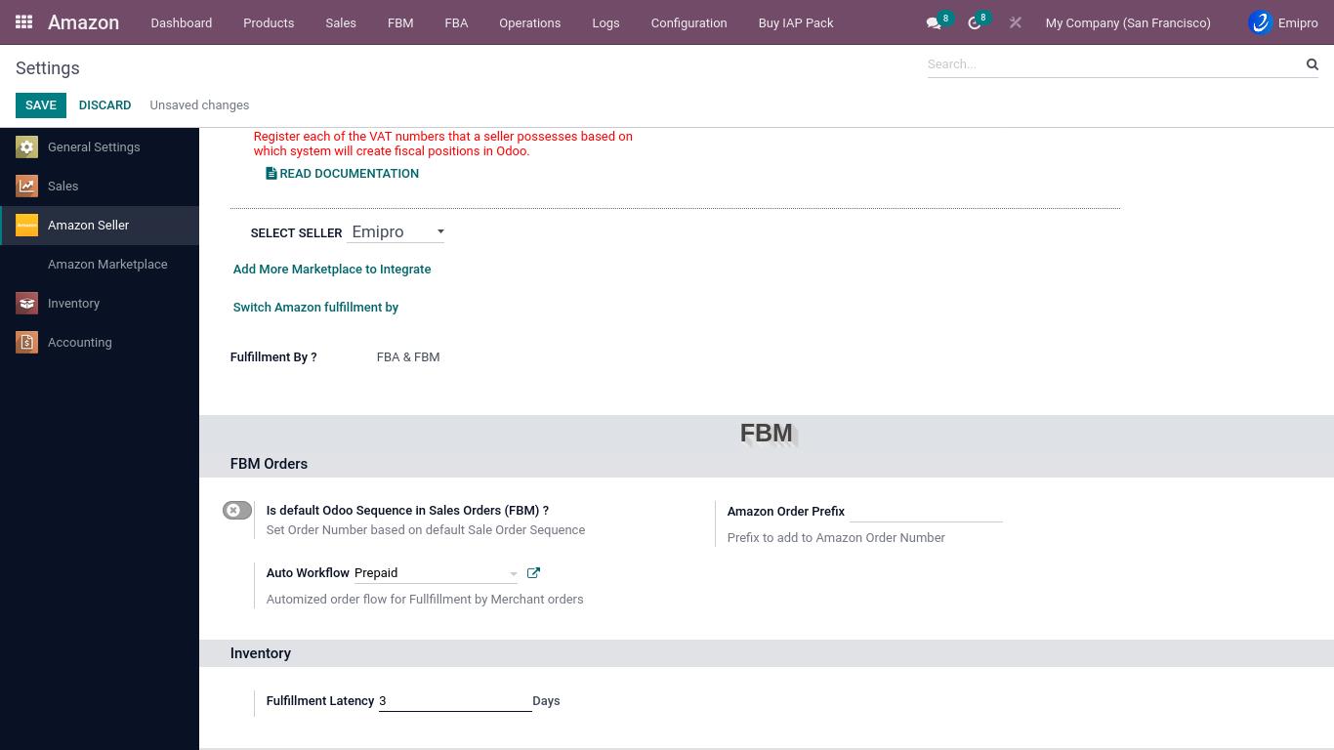
Task: Click the Inventory section heading
Action: tap(261, 653)
